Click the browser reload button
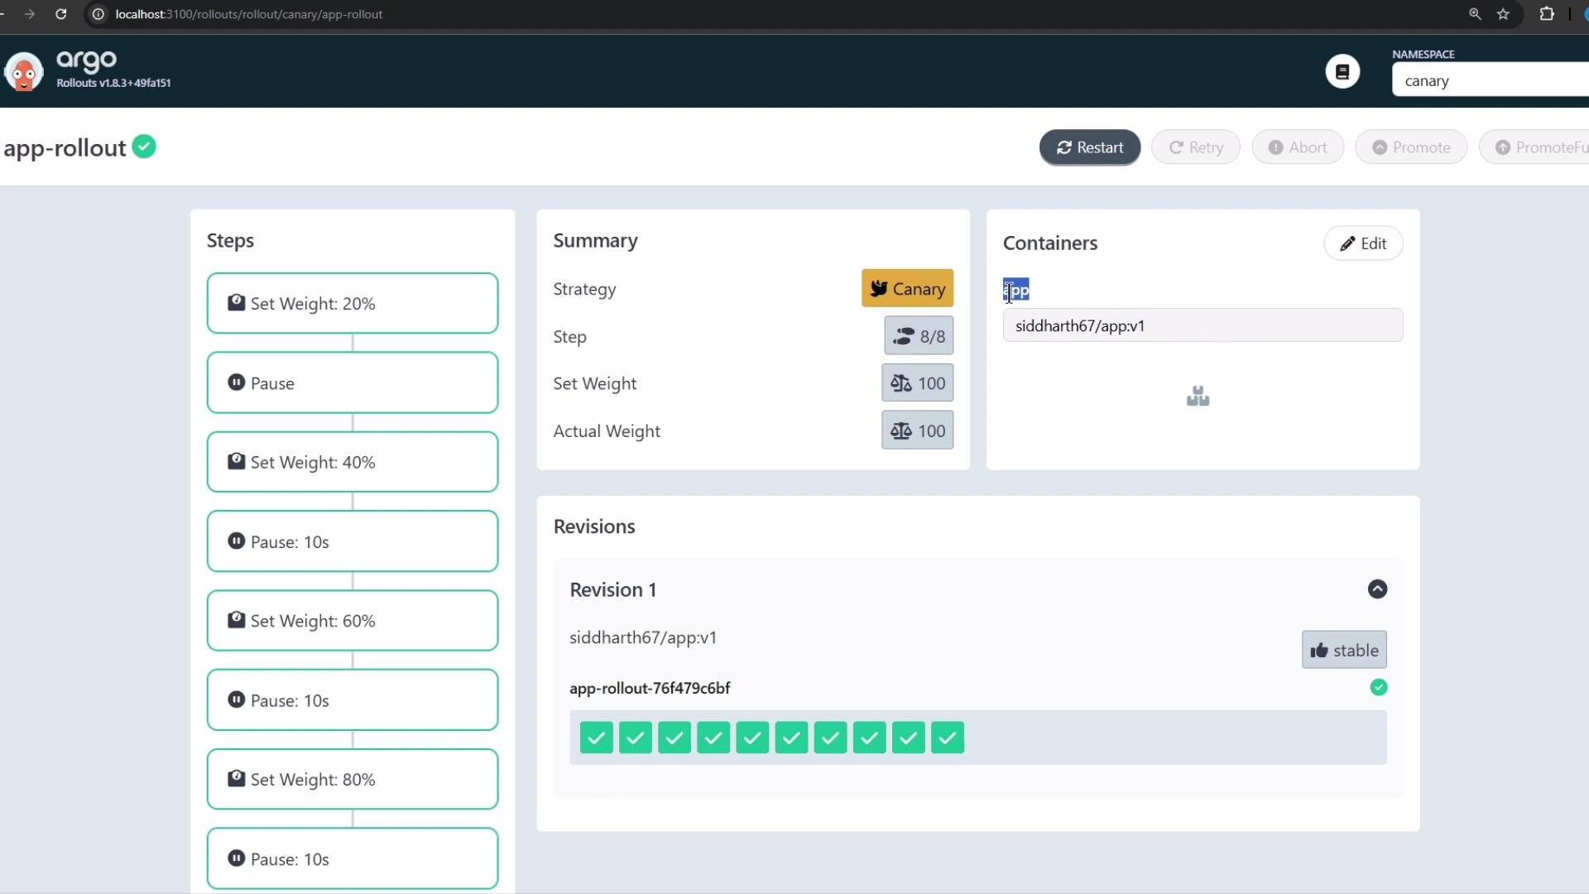Image resolution: width=1589 pixels, height=894 pixels. tap(61, 14)
